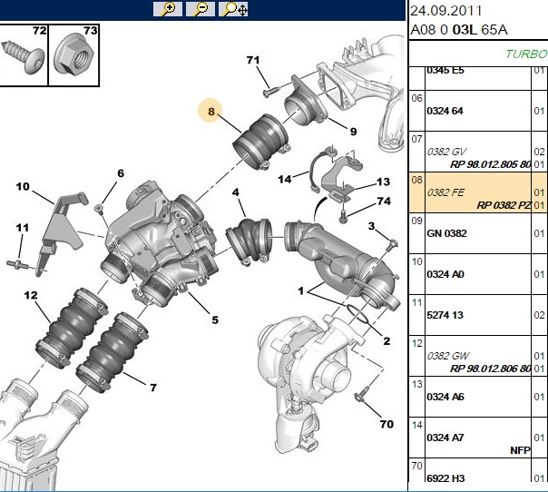Click part number 6922 H3 in row 70
548x492 pixels.
(x=445, y=478)
